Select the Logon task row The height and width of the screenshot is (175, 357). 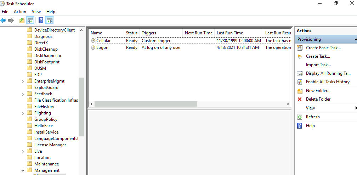pyautogui.click(x=189, y=47)
